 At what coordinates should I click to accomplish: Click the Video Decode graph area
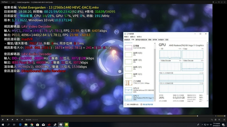tap(192, 66)
